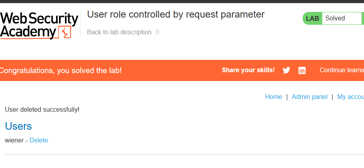364x168 pixels.
Task: Open the My account page
Action: [x=350, y=97]
